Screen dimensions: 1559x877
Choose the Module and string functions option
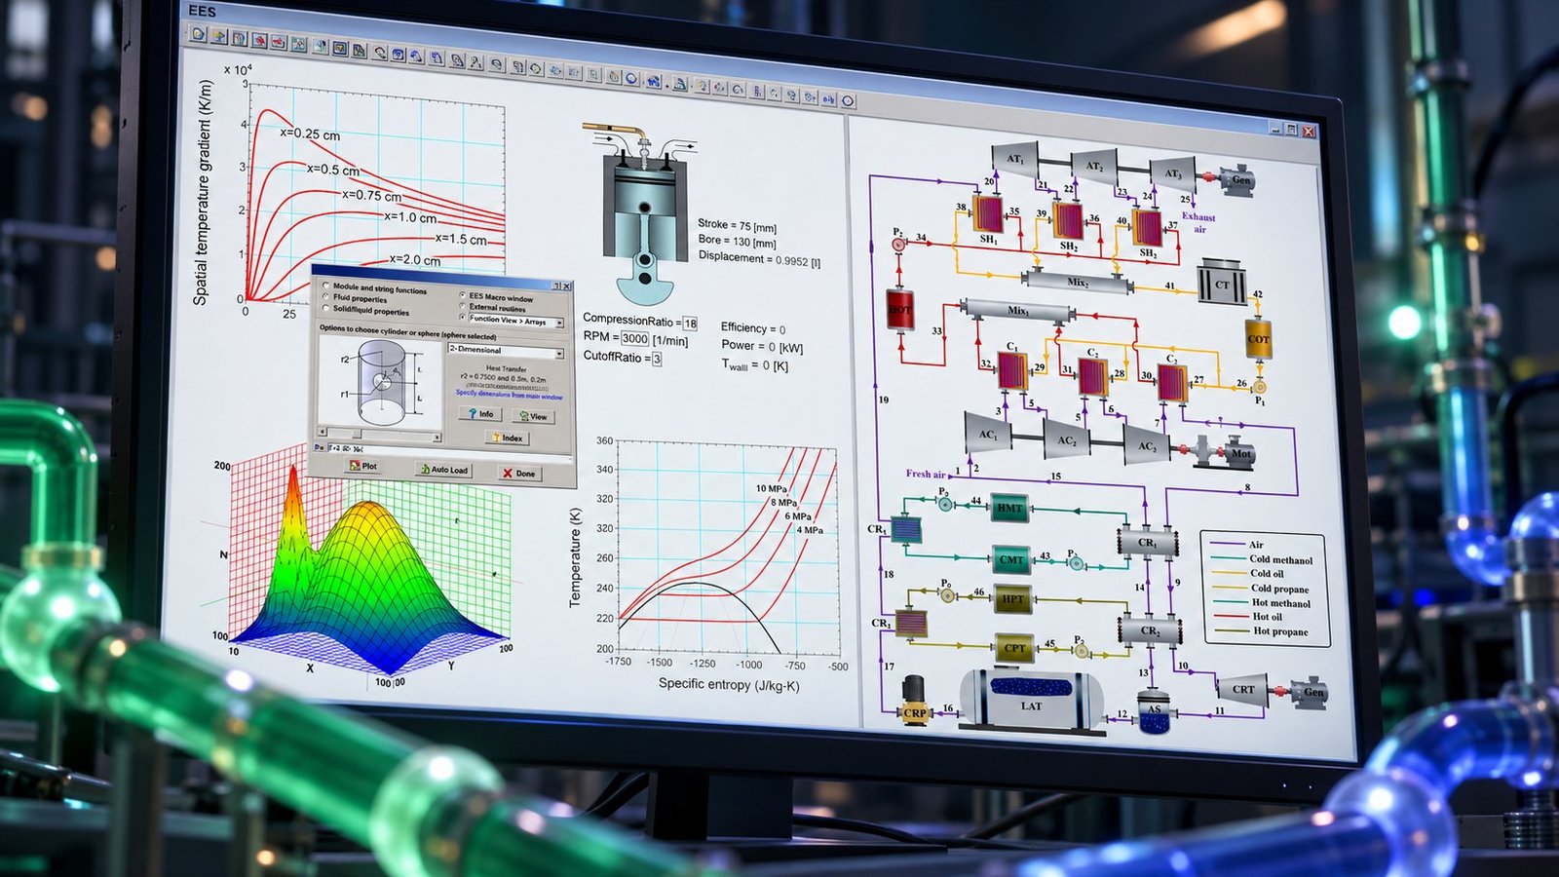325,286
